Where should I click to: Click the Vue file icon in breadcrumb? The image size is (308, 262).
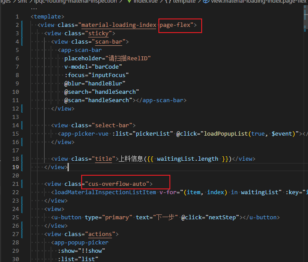pyautogui.click(x=129, y=2)
